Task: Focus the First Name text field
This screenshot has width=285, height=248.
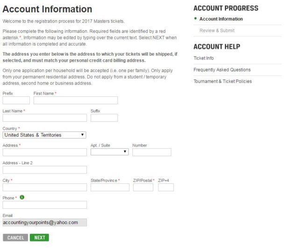Action: (76, 100)
